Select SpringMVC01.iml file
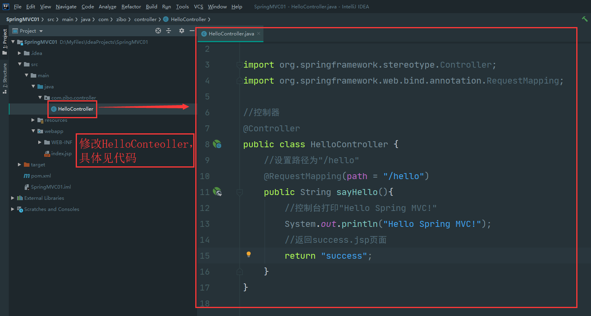591x316 pixels. pos(47,187)
